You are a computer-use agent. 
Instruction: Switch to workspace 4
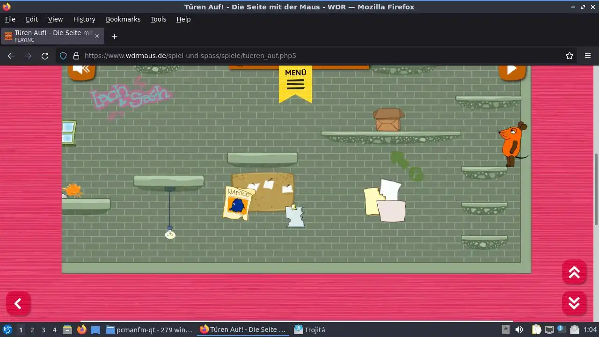point(54,330)
